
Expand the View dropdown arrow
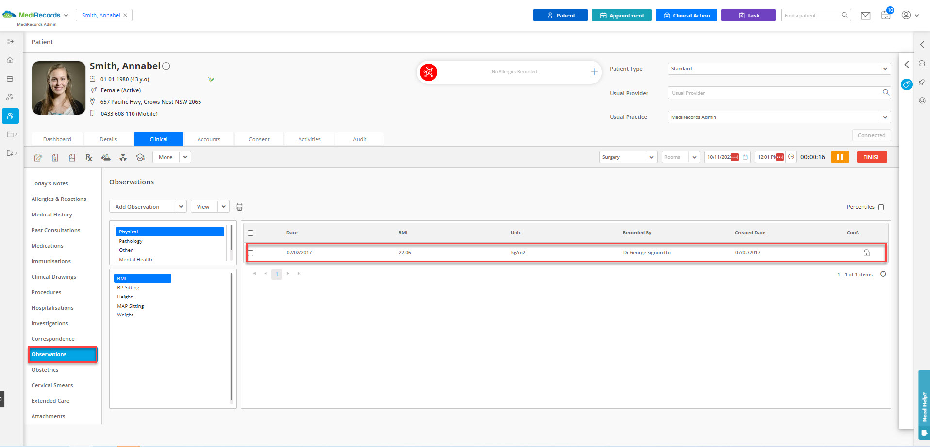click(x=223, y=207)
